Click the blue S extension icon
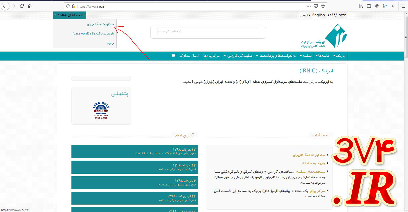Screen dimensions: 408x212 tap(385, 6)
